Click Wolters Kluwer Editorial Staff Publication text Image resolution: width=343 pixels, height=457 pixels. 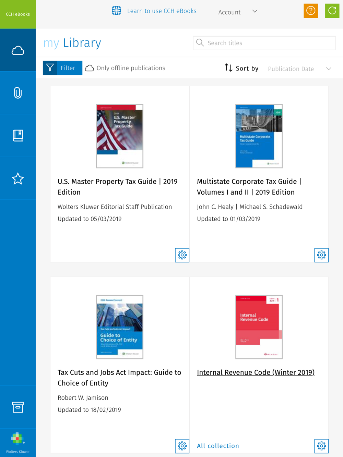tap(115, 207)
